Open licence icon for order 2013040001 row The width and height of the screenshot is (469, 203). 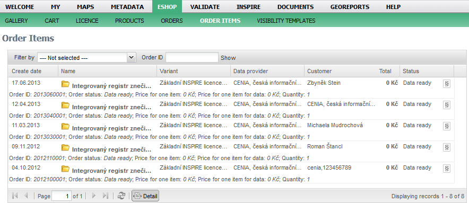[x=447, y=105]
